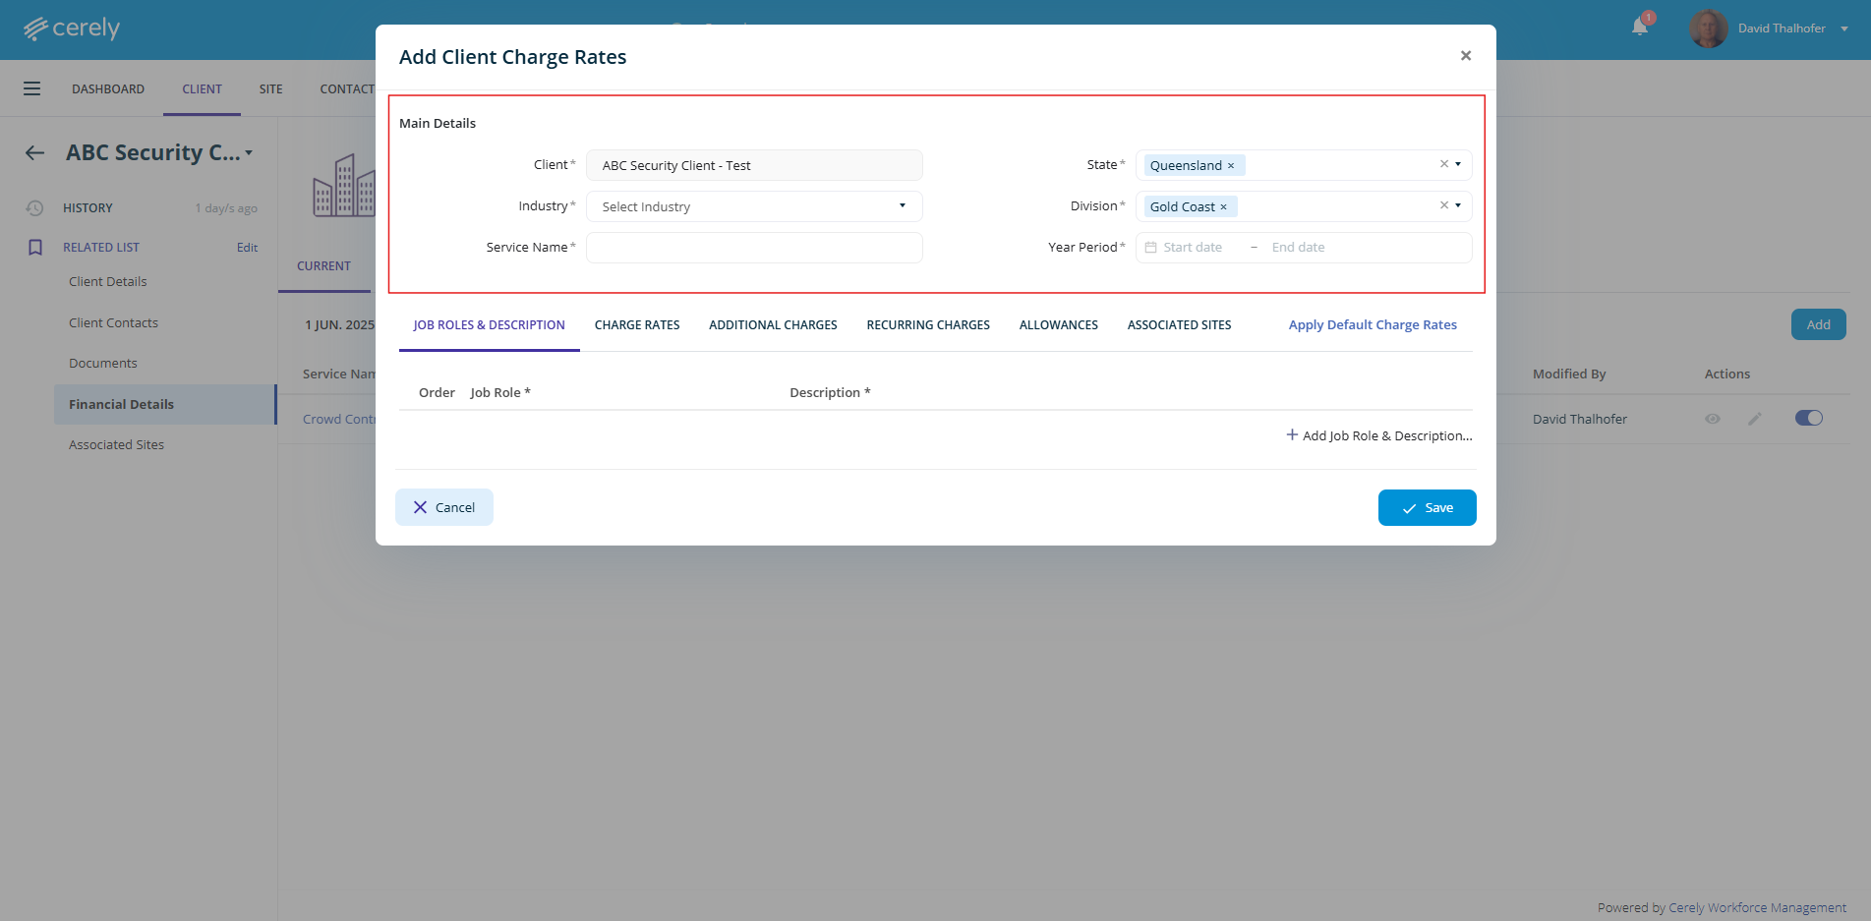Switch to the Charge Rates tab

tap(637, 325)
